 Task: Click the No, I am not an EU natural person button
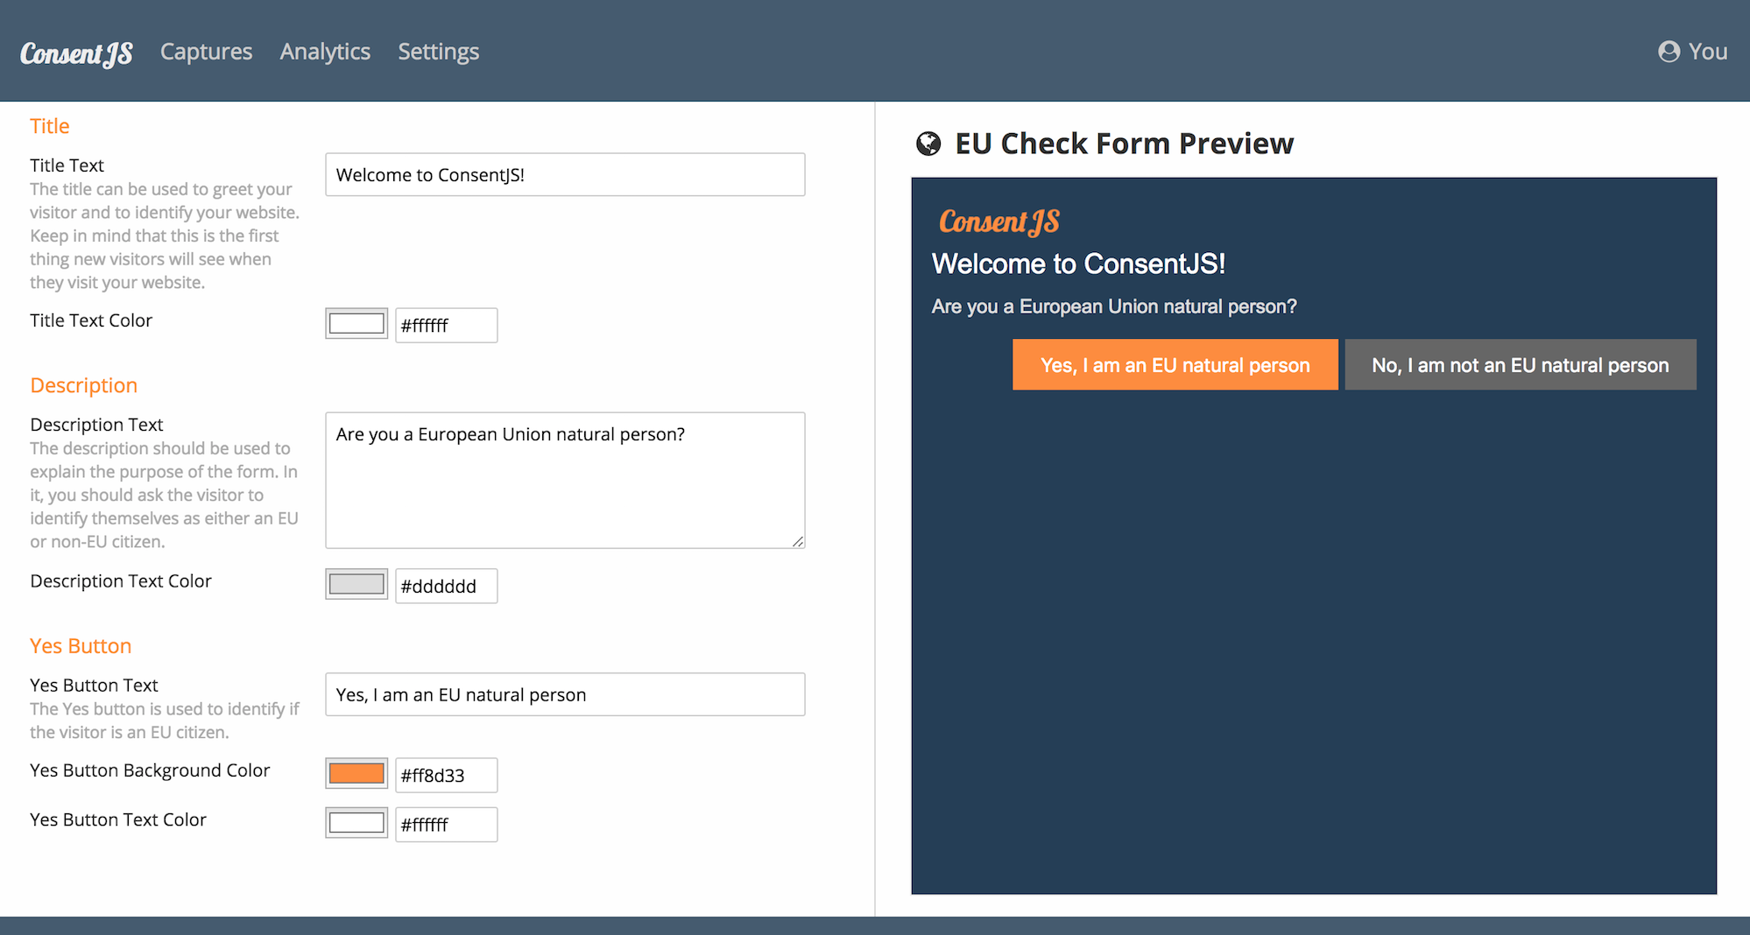(1520, 364)
